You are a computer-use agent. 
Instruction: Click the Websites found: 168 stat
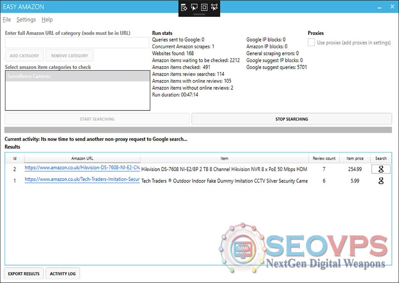[x=173, y=53]
